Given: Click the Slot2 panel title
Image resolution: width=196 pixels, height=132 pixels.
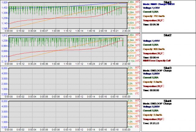Looking at the screenshot, I should pos(168,35).
